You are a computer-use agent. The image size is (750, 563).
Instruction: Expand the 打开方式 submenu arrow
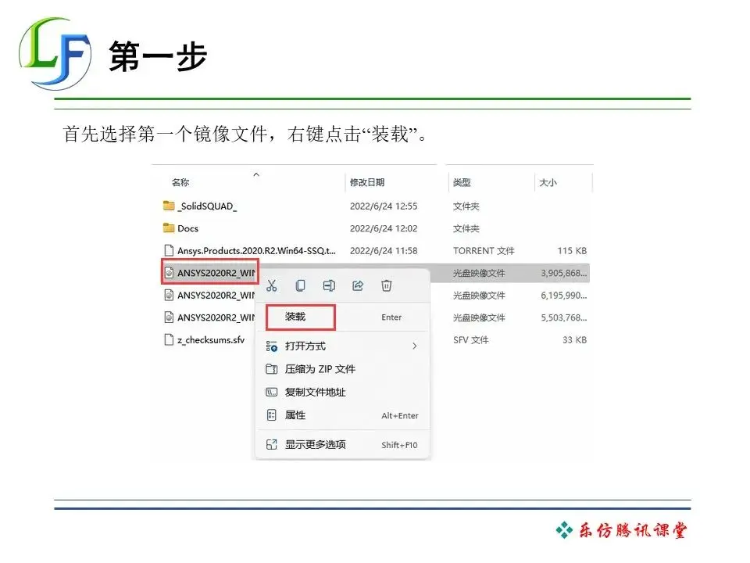(x=415, y=346)
